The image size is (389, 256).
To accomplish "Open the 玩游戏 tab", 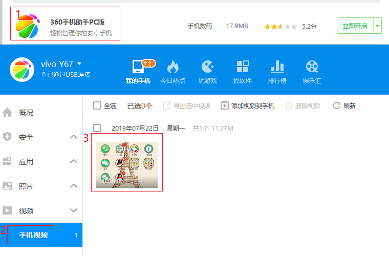I will 208,72.
